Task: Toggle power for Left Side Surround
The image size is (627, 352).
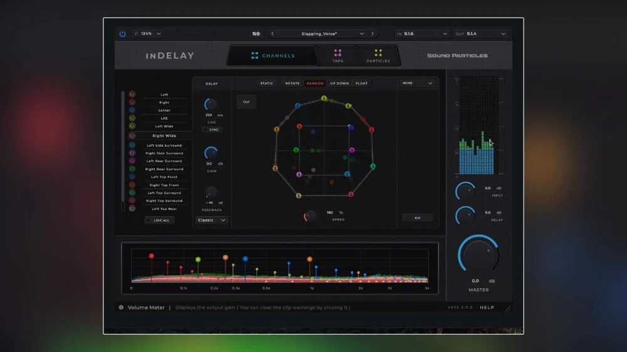Action: coord(132,145)
